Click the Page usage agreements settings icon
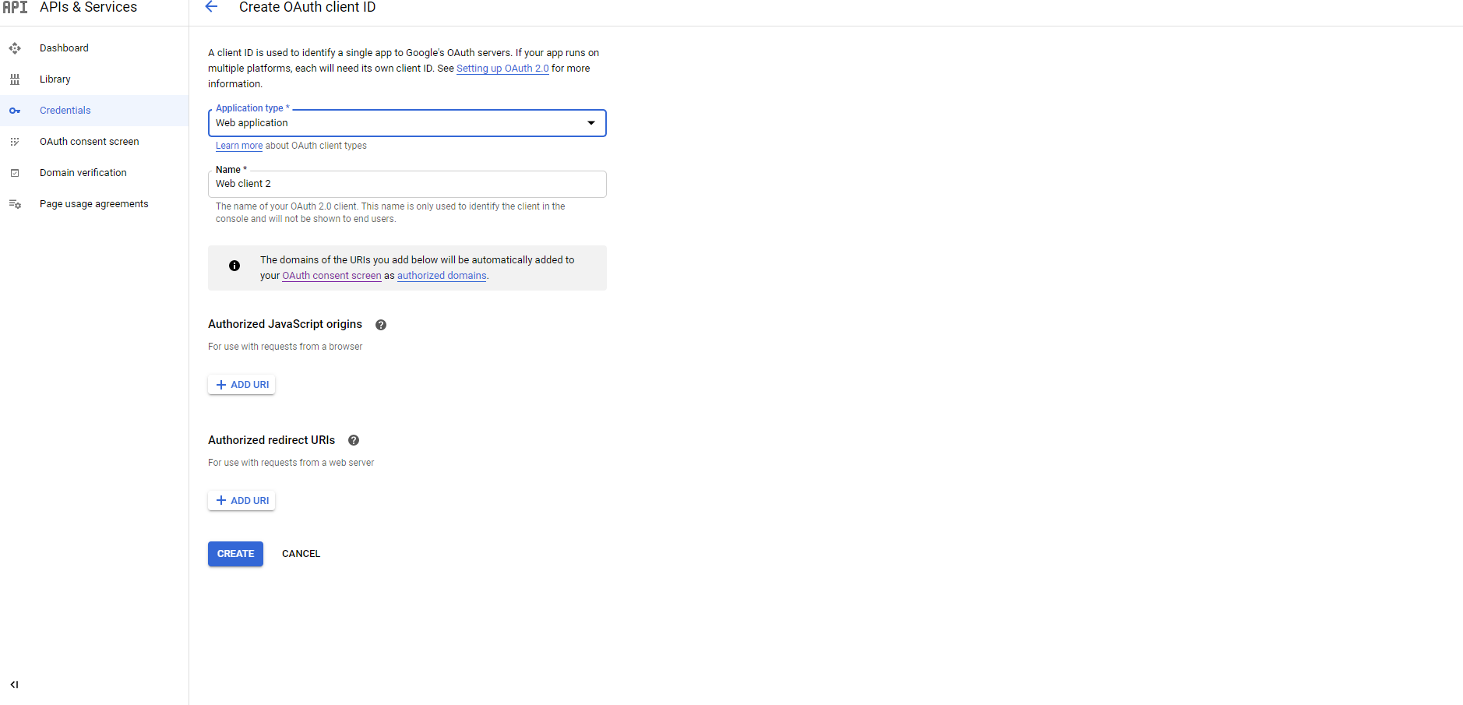This screenshot has height=705, width=1463. 15,204
